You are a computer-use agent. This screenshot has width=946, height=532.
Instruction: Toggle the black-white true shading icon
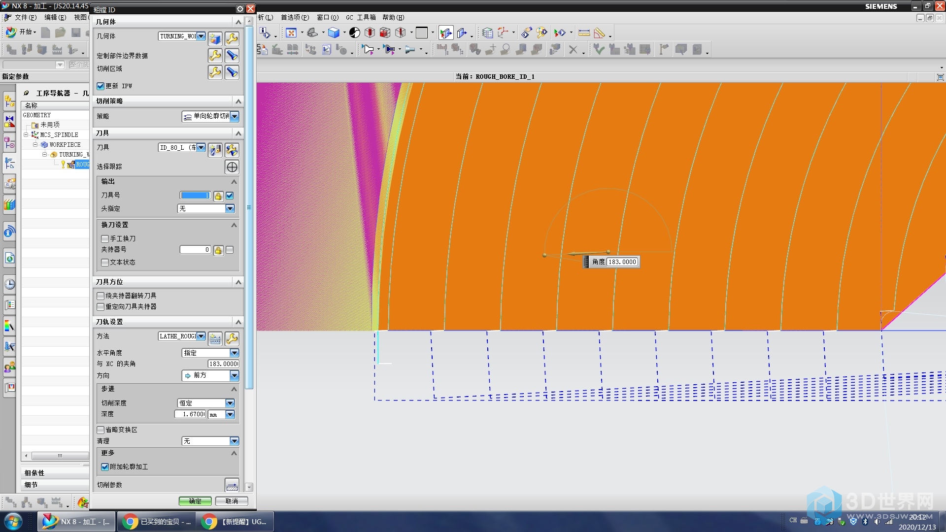pyautogui.click(x=354, y=33)
